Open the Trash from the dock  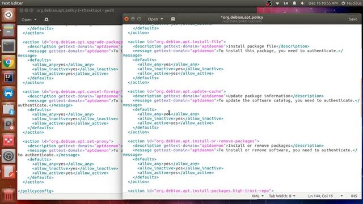click(x=9, y=195)
